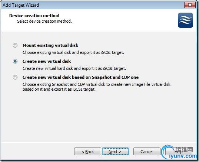Click the Device creation method heading
Viewport: 199px width, 162px height.
point(34,16)
